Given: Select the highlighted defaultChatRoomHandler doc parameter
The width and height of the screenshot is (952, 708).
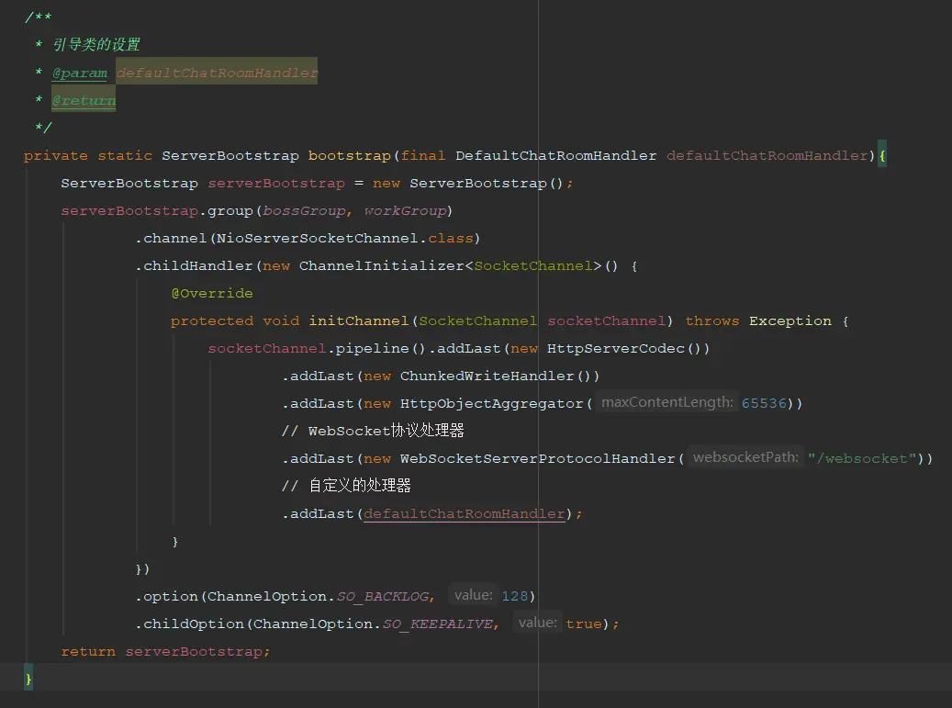Looking at the screenshot, I should (217, 73).
